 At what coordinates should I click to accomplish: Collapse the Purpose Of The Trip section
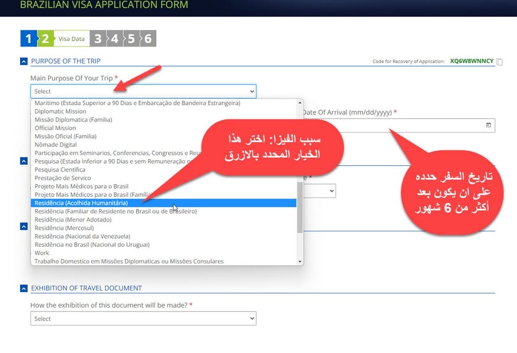tap(24, 61)
